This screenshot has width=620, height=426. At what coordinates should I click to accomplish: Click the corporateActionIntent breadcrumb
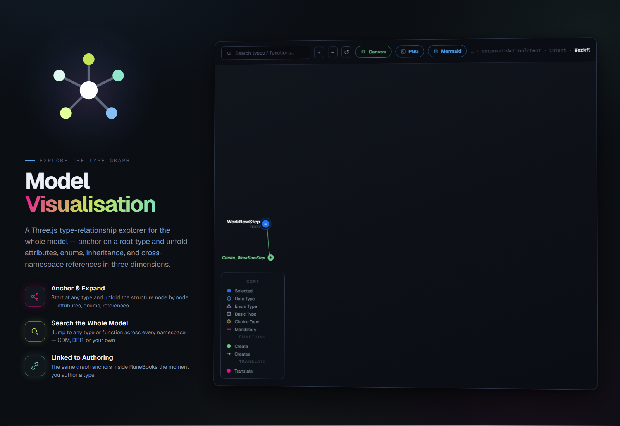point(511,50)
